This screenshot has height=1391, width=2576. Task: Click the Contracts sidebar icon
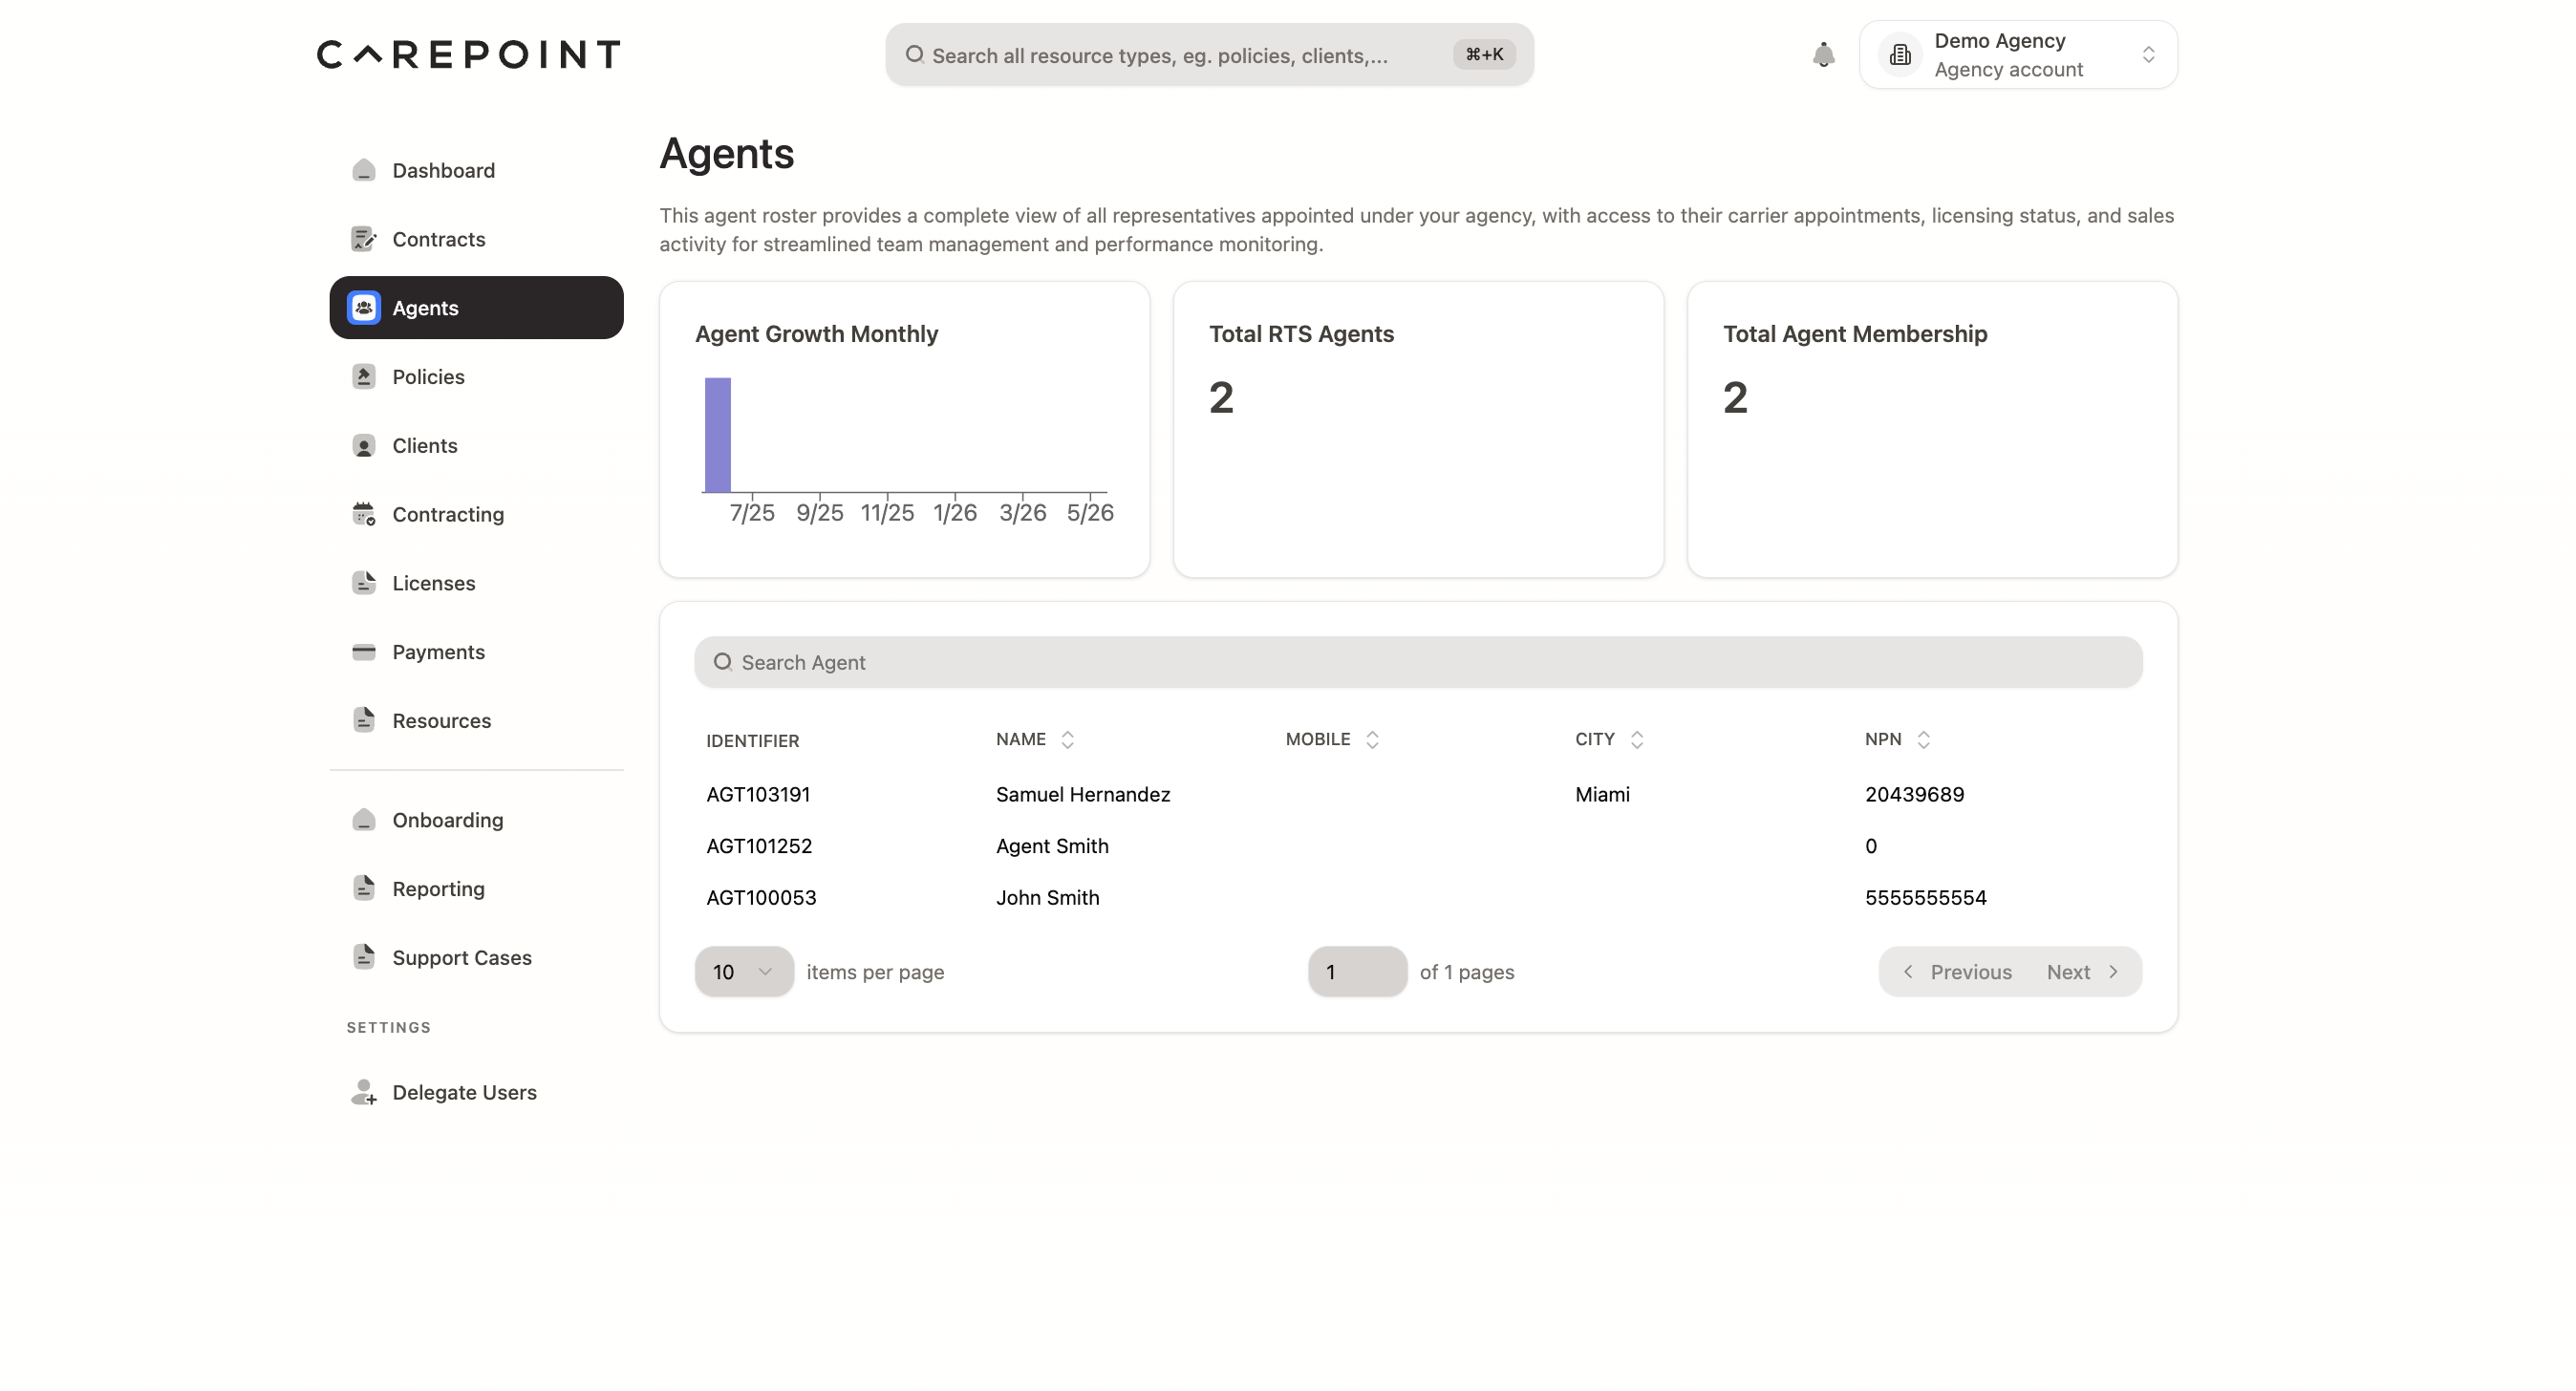coord(364,239)
